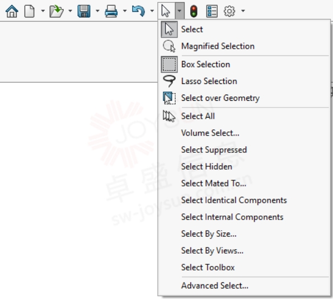Expand the dropdown arrow beside the Save icon

(97, 11)
